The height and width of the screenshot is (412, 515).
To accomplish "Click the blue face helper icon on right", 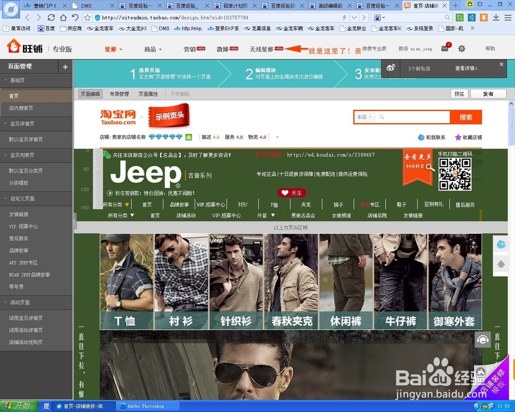I will [501, 244].
